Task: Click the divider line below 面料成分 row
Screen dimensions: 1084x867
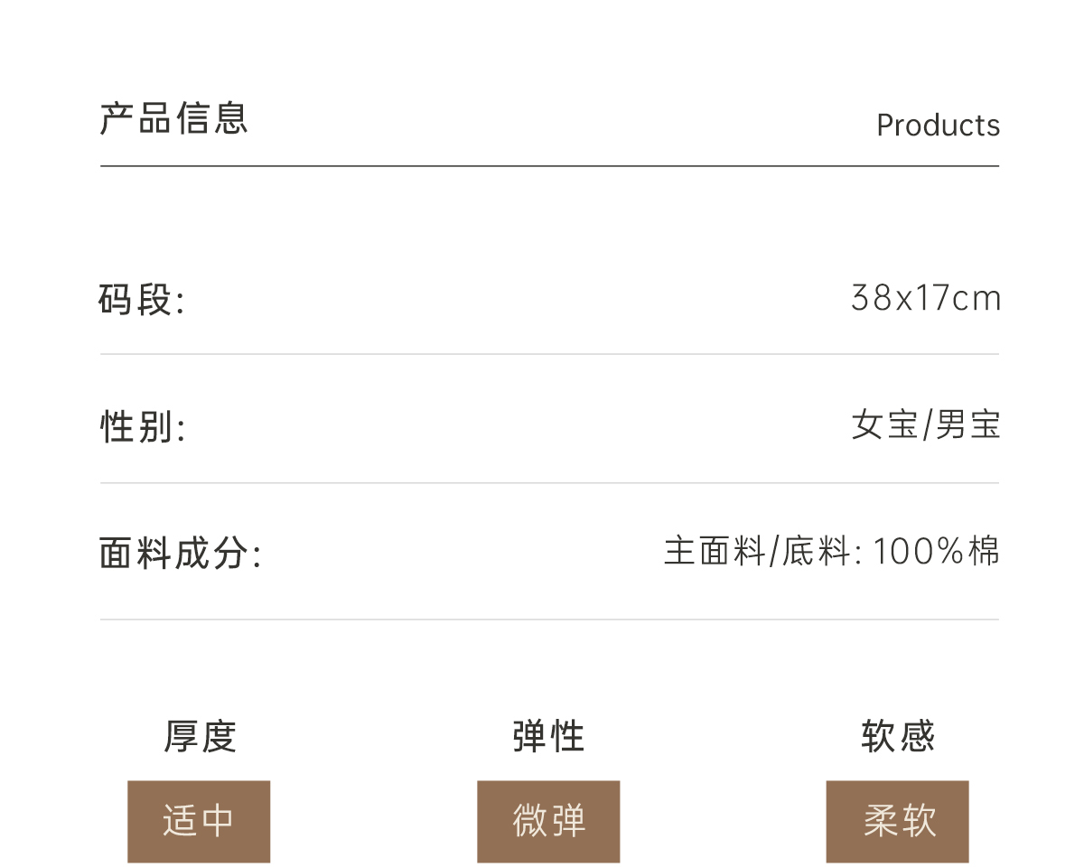Action: coord(549,620)
